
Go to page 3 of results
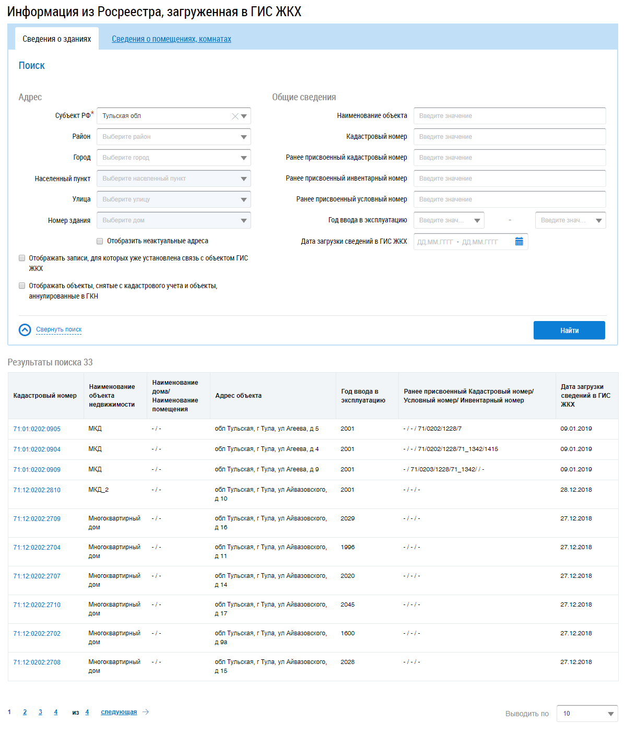[x=40, y=712]
